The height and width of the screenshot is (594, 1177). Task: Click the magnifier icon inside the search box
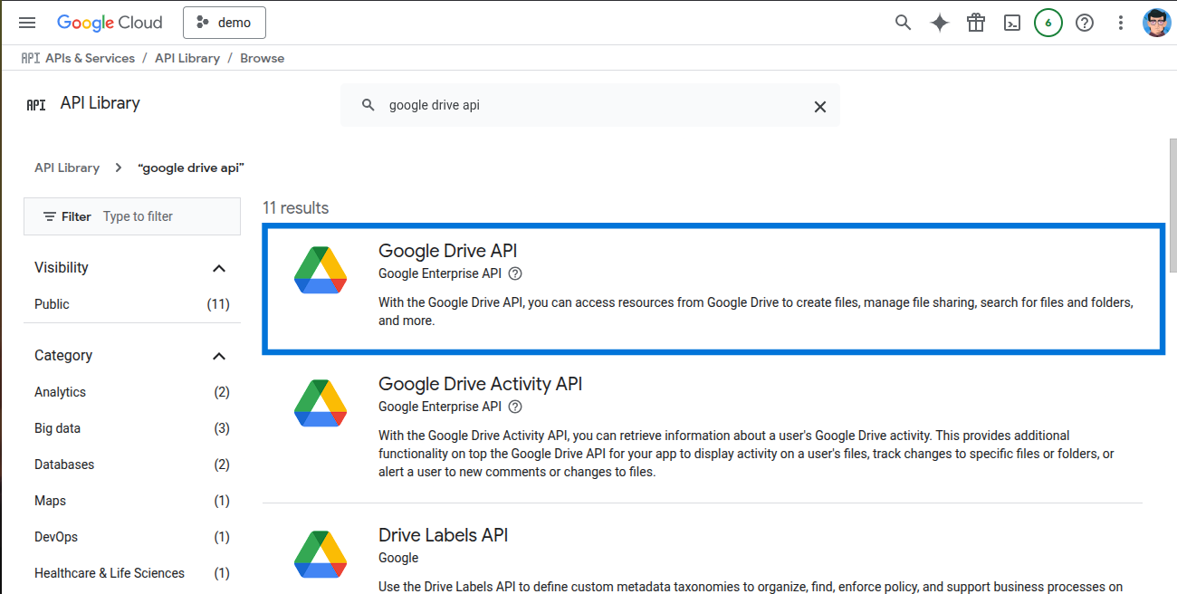[x=368, y=105]
